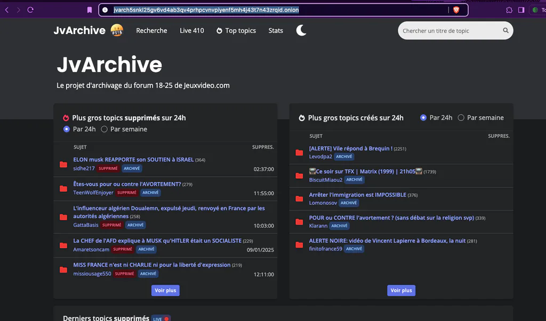Click folder icon beside AVORTEMENT topic by TeenWolfEnjoyer
This screenshot has width=546, height=321.
pyautogui.click(x=63, y=188)
